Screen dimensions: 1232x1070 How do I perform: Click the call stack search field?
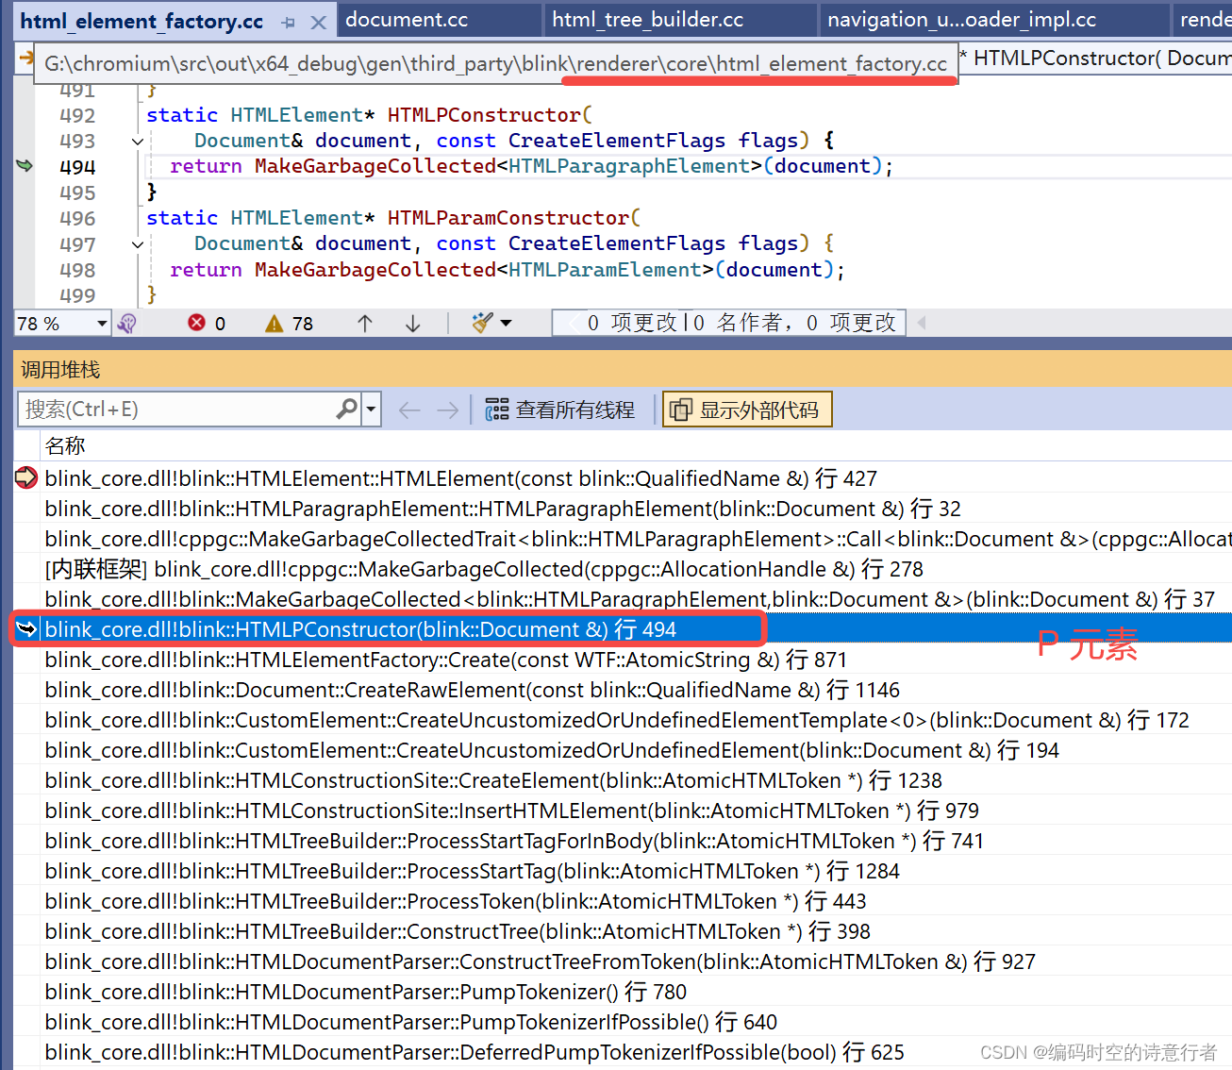pyautogui.click(x=176, y=410)
